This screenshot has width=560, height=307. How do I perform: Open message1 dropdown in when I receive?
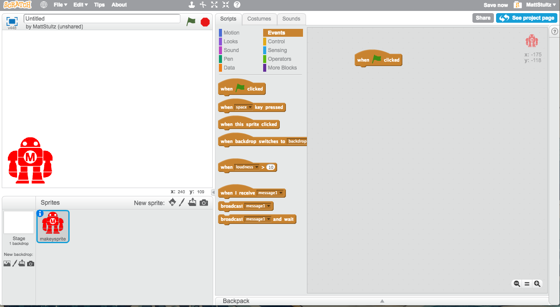point(270,193)
